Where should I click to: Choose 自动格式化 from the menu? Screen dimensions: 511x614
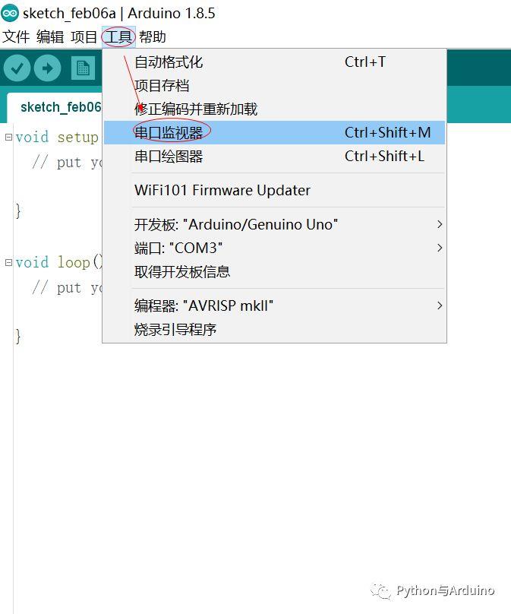coord(274,62)
